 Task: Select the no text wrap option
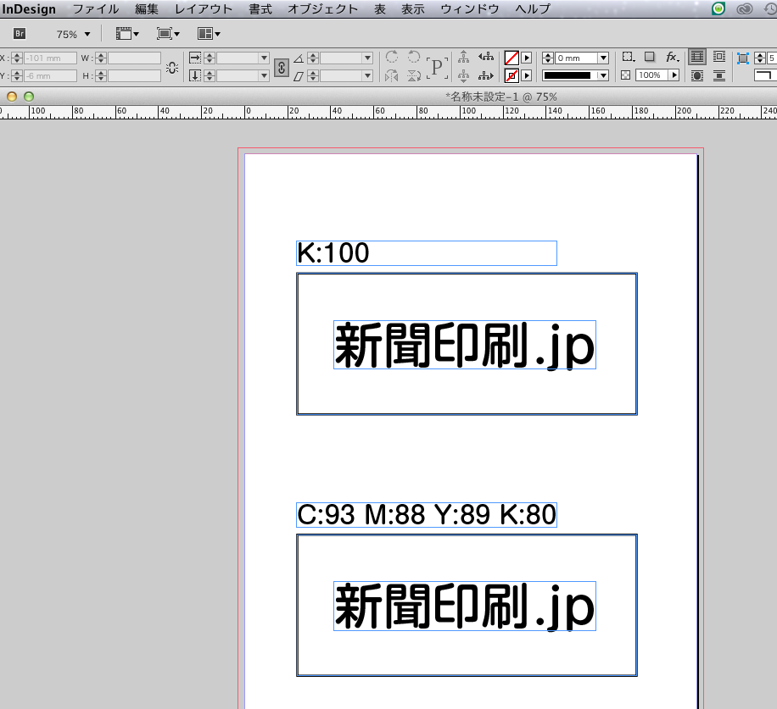tap(697, 57)
